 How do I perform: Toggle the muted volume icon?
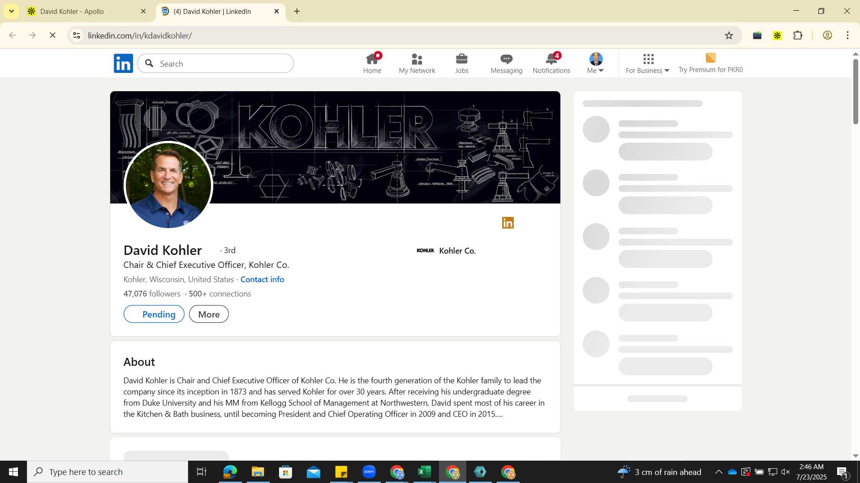coord(786,472)
